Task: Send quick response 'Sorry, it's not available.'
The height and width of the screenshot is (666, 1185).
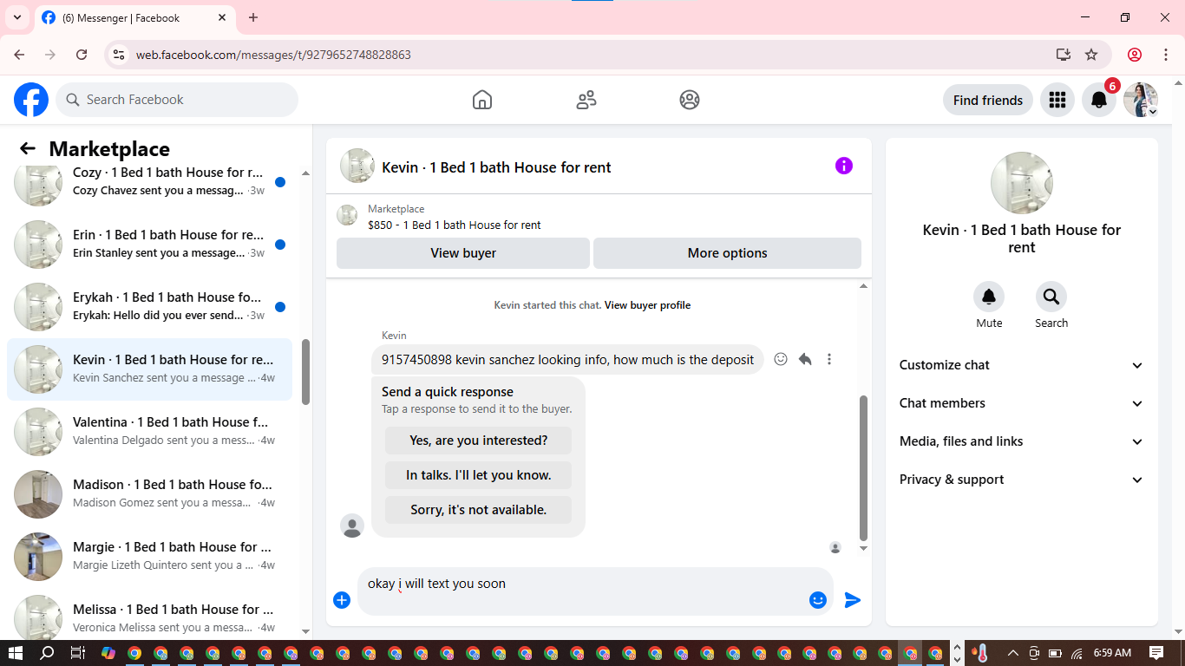Action: (479, 510)
